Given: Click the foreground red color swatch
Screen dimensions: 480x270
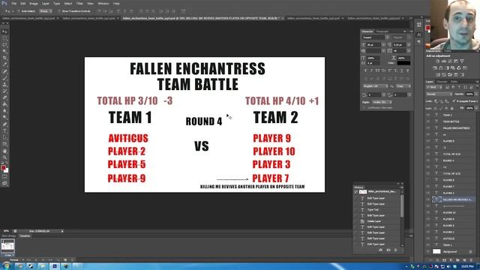Looking at the screenshot, I should click(3, 168).
